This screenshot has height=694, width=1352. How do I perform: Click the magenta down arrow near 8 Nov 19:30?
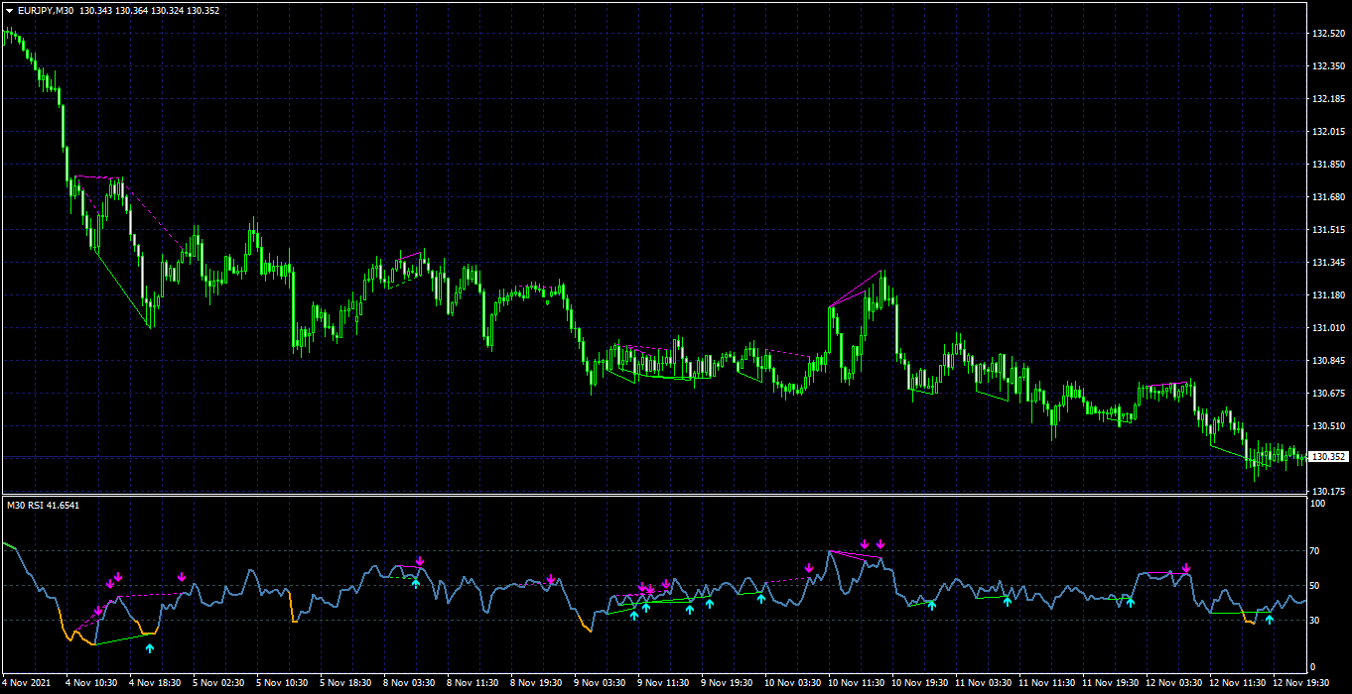point(550,579)
